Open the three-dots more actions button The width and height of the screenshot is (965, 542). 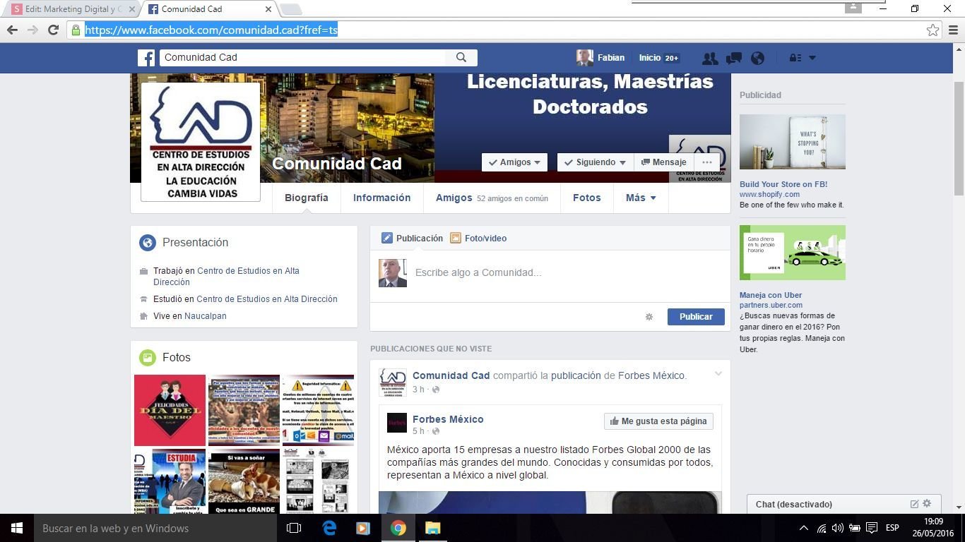click(707, 162)
